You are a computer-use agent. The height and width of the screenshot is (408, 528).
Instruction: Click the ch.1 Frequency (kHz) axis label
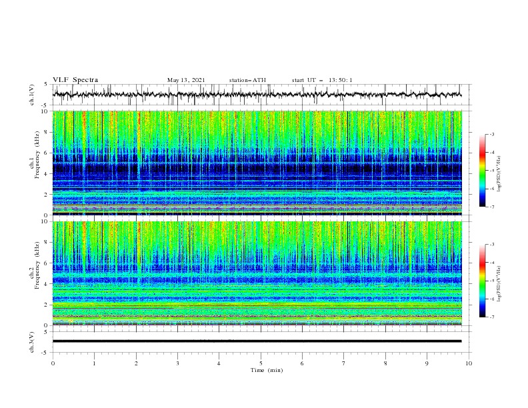35,155
